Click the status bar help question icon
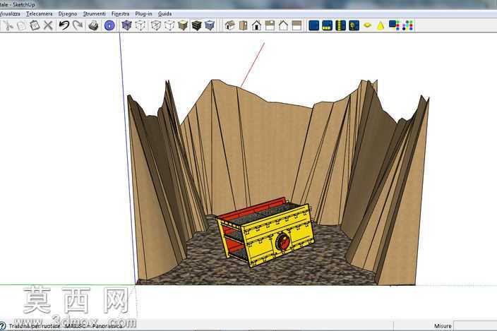 (3, 326)
